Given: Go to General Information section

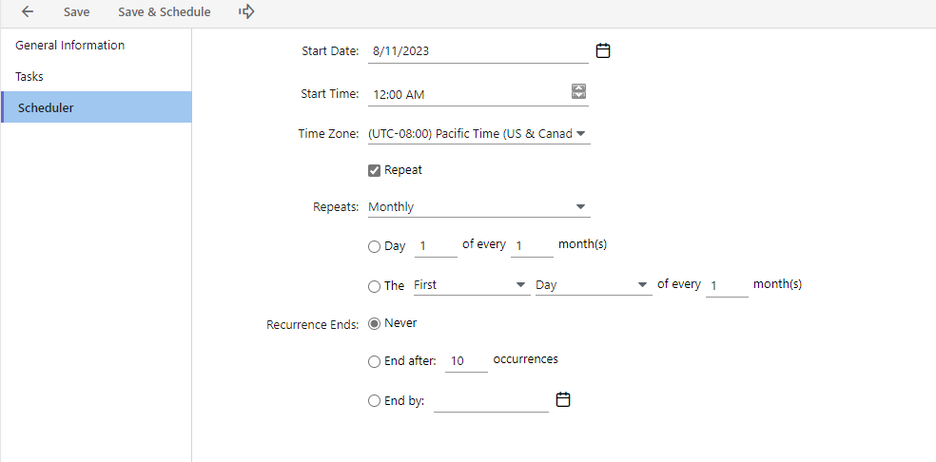Looking at the screenshot, I should pos(69,46).
